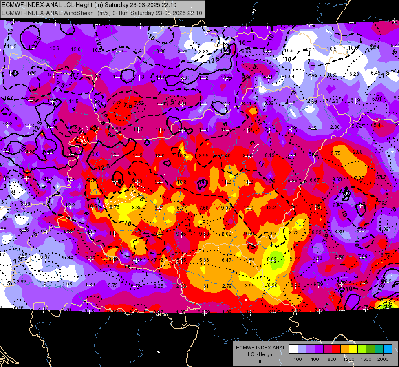
Task: Click the dark green legend swatch
Action: tap(370, 349)
